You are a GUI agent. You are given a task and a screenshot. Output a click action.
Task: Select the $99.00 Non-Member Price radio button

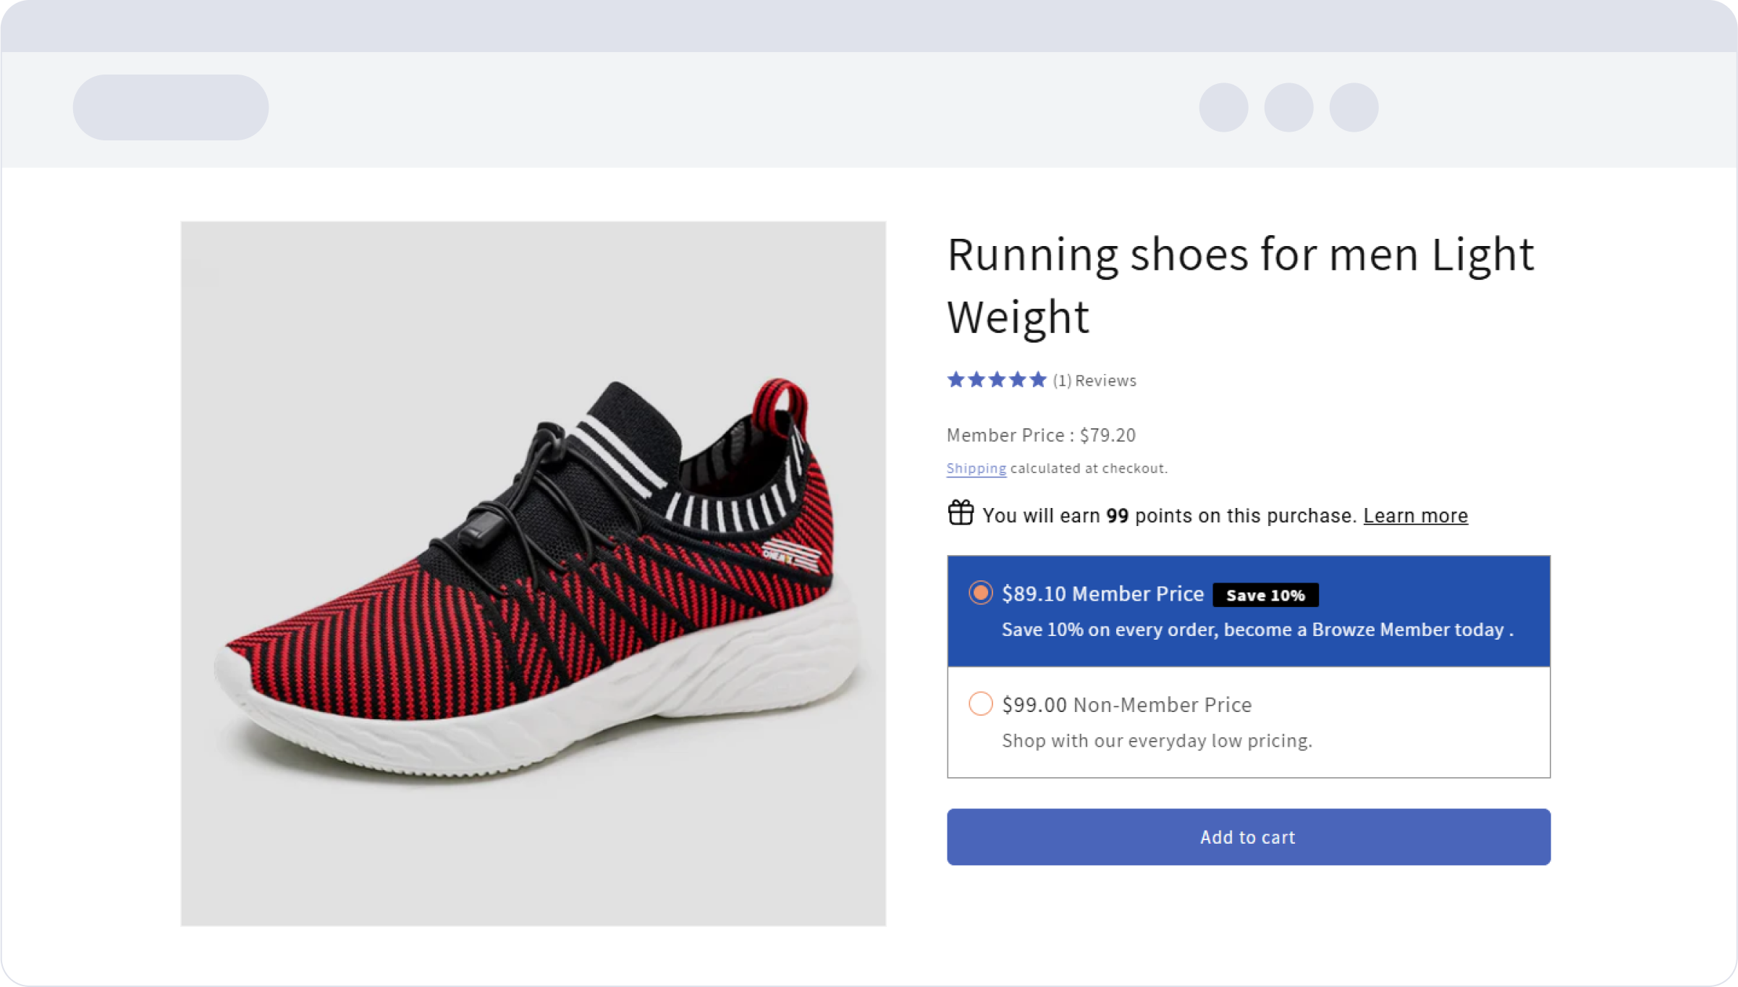tap(980, 703)
